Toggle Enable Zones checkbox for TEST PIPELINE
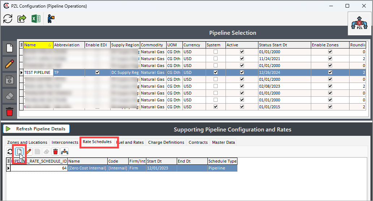Image resolution: width=373 pixels, height=201 pixels. pos(330,72)
